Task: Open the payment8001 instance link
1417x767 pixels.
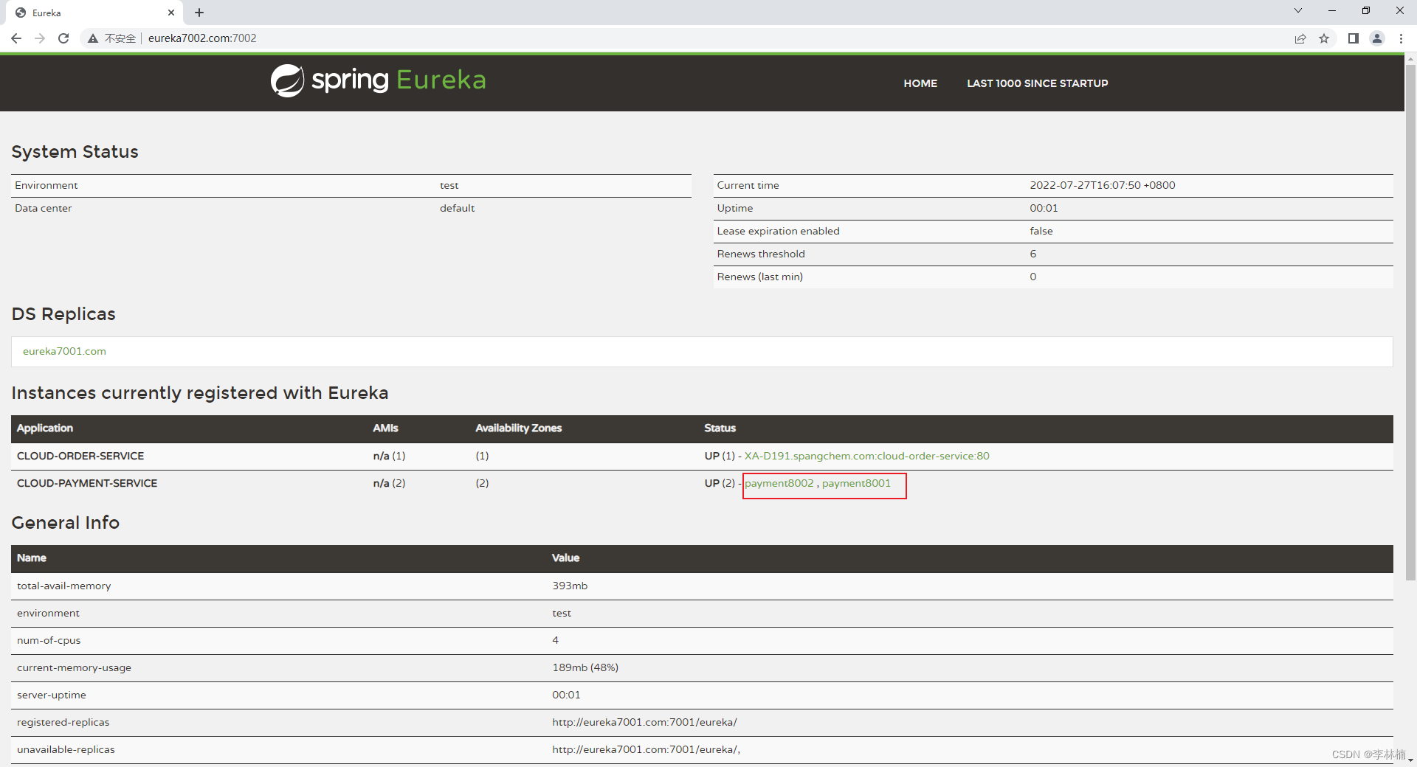Action: pos(856,483)
